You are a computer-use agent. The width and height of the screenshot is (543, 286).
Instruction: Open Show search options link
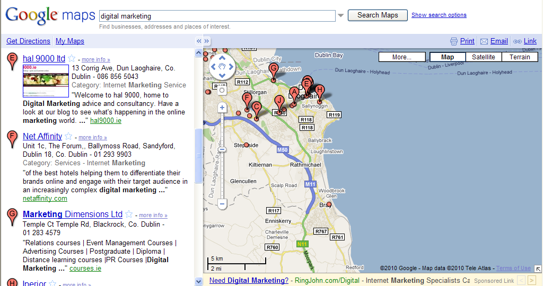439,15
